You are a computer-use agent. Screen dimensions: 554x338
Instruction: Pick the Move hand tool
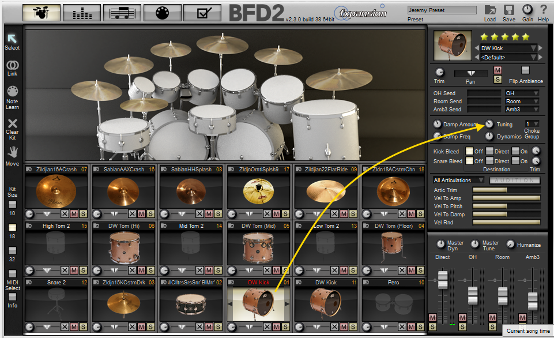coord(13,152)
